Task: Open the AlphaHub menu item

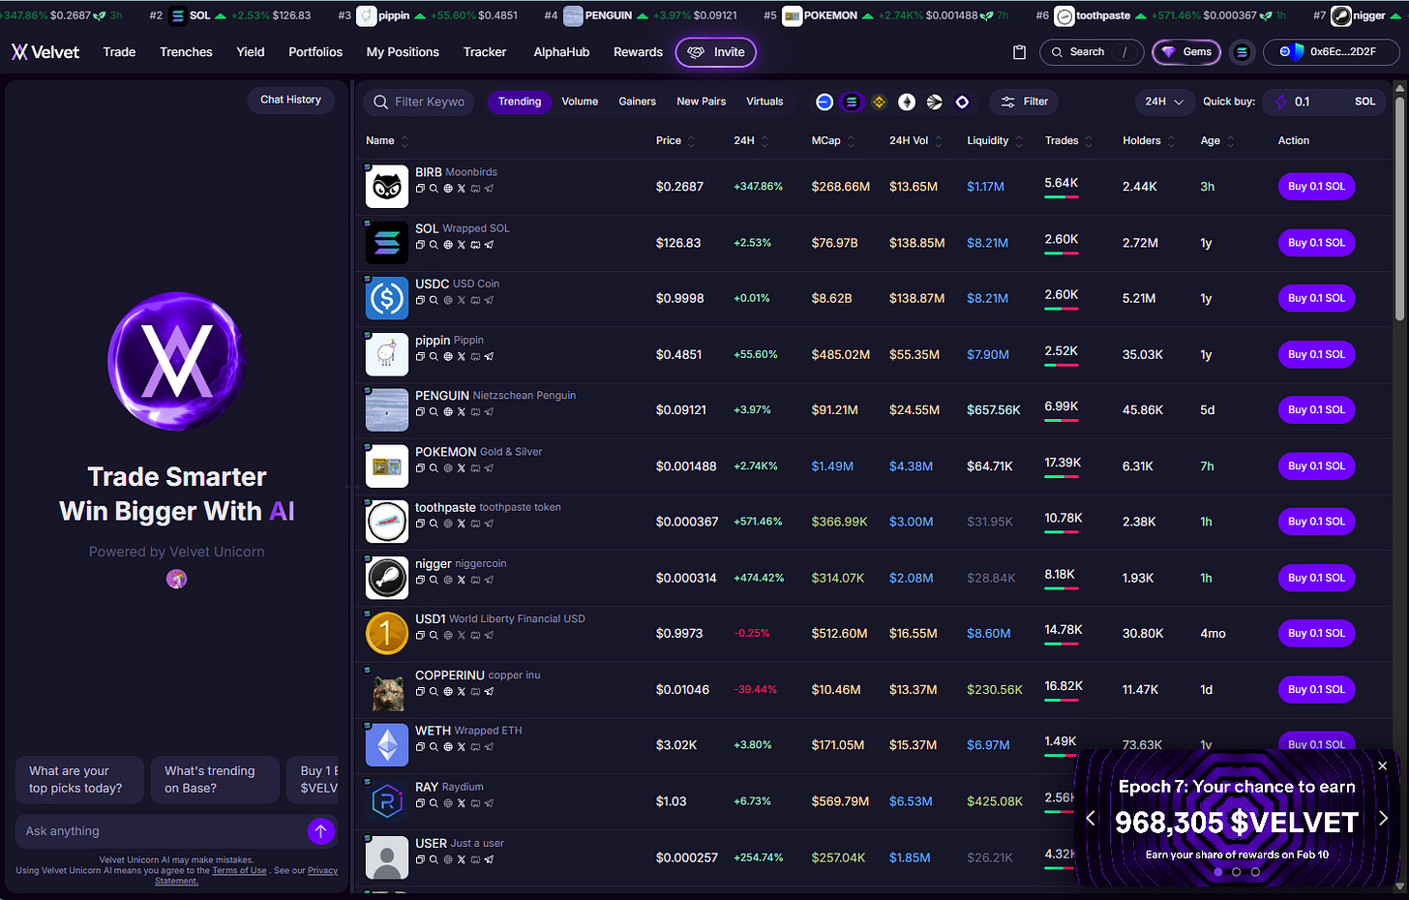Action: (x=561, y=52)
